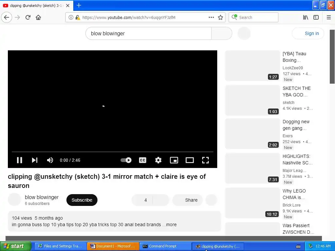
Task: Open HIGHLIGHTS: Nashville SC video
Action: pos(297,159)
